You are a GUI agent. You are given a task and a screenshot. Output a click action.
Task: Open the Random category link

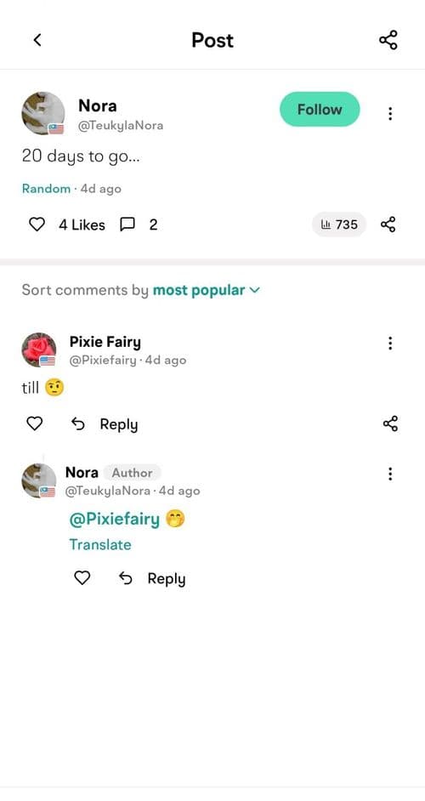tap(46, 189)
